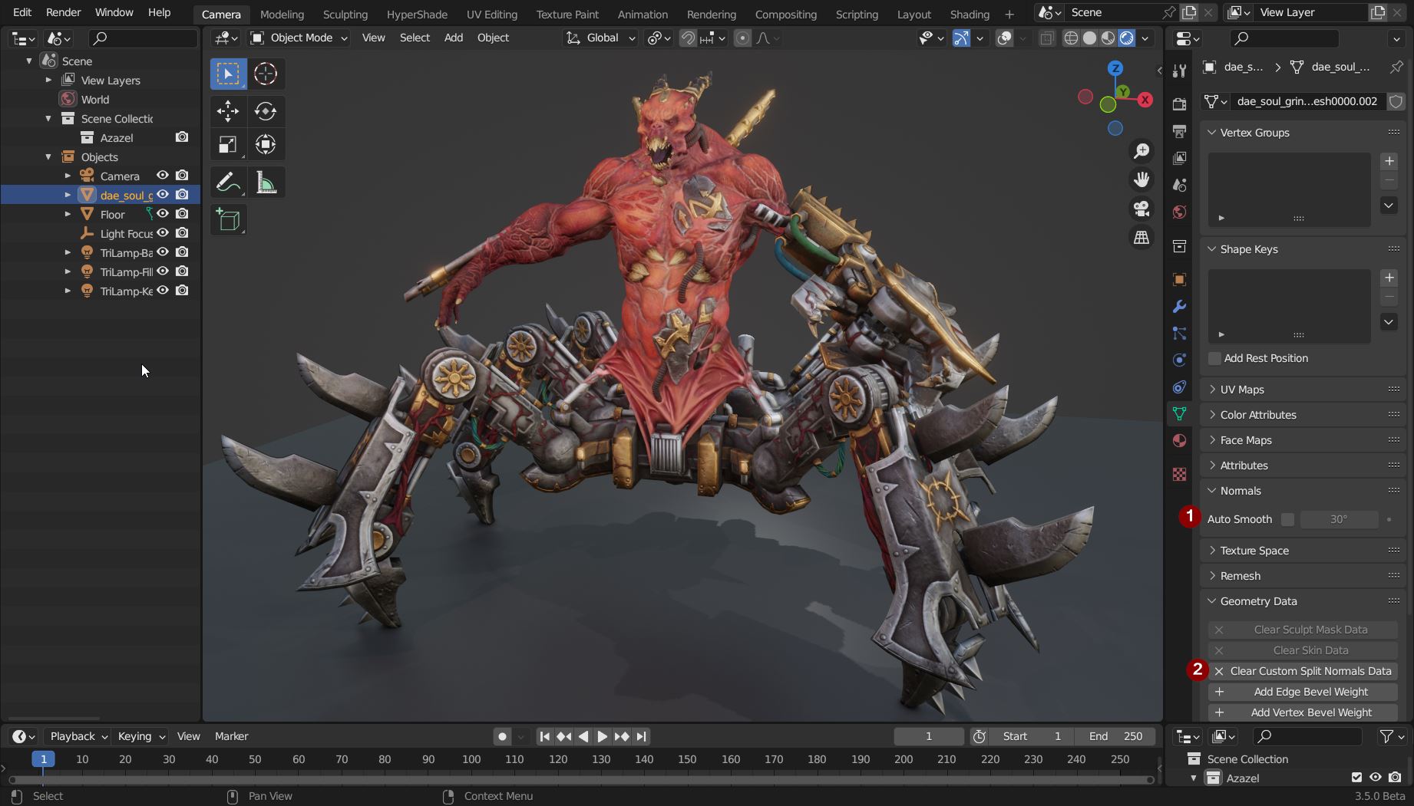The width and height of the screenshot is (1414, 806).
Task: Switch to rendered viewport shading
Action: click(1127, 38)
